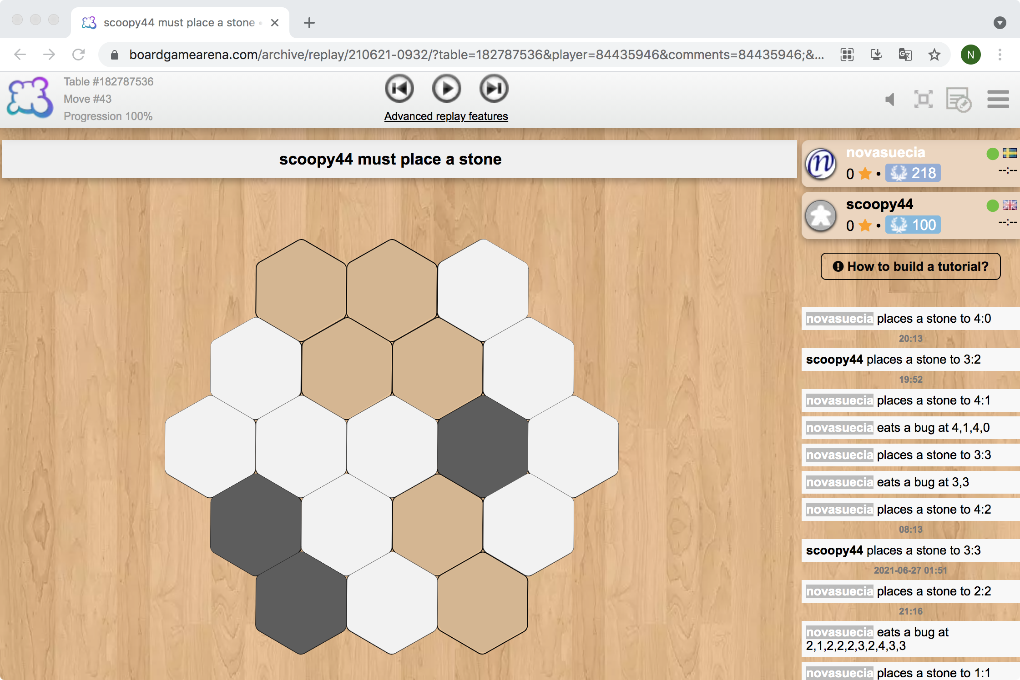The image size is (1020, 680).
Task: Open novasuecia's player avatar
Action: pos(821,164)
